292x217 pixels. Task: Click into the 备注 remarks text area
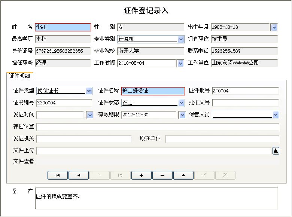coord(156,198)
